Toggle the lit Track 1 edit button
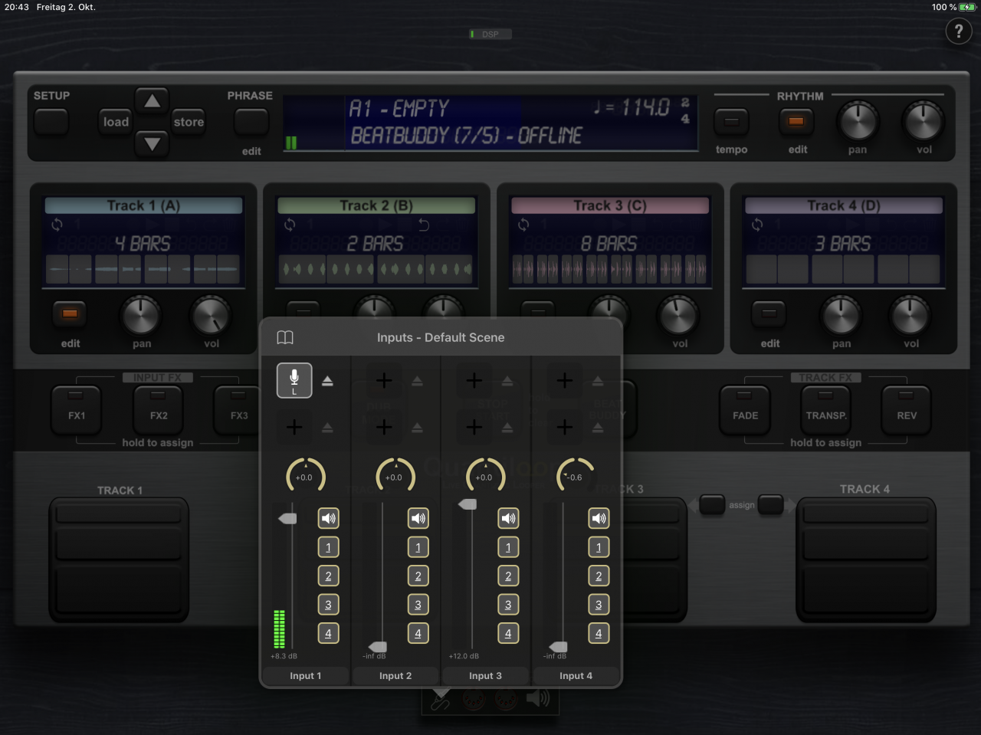 pos(70,313)
